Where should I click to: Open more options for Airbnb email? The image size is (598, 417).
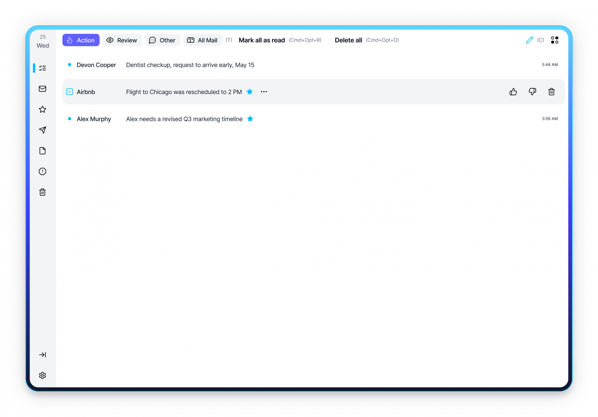click(264, 92)
